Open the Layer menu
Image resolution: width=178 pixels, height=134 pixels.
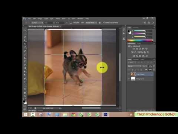(46, 19)
